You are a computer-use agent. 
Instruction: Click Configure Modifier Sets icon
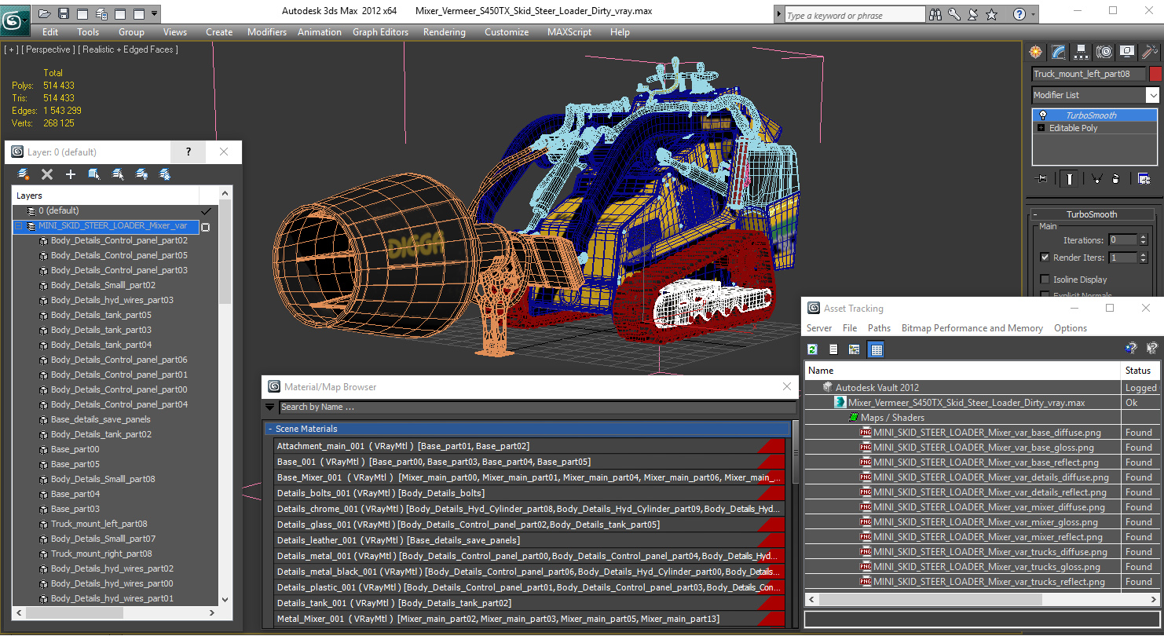tap(1144, 179)
